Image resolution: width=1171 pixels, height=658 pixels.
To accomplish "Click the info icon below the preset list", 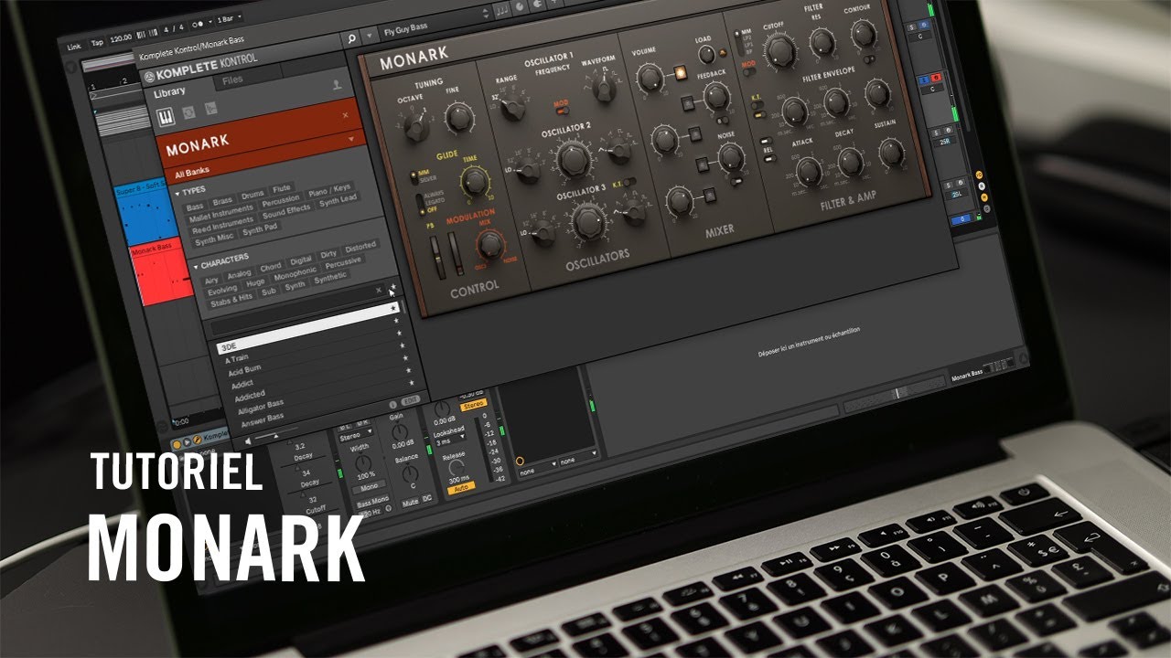I will pyautogui.click(x=392, y=403).
